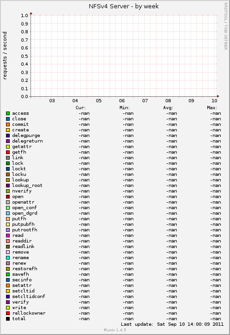This screenshot has width=230, height=335.
Task: Click the 0.5 y-axis tick label
Action: coord(25,56)
